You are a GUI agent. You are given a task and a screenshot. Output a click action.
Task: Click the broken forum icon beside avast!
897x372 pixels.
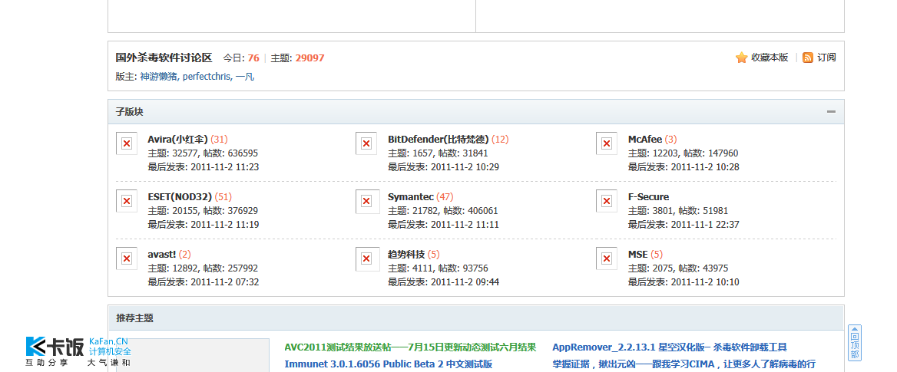[x=127, y=258]
